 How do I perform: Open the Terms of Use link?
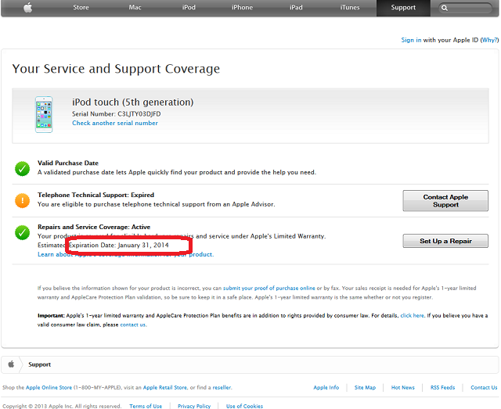tap(146, 406)
